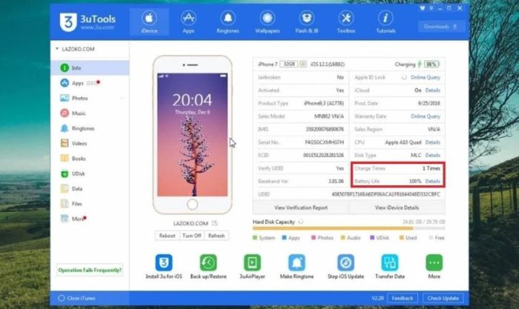Open the Apps tab in top toolbar
Screen dimensions: 519x309
[x=188, y=21]
